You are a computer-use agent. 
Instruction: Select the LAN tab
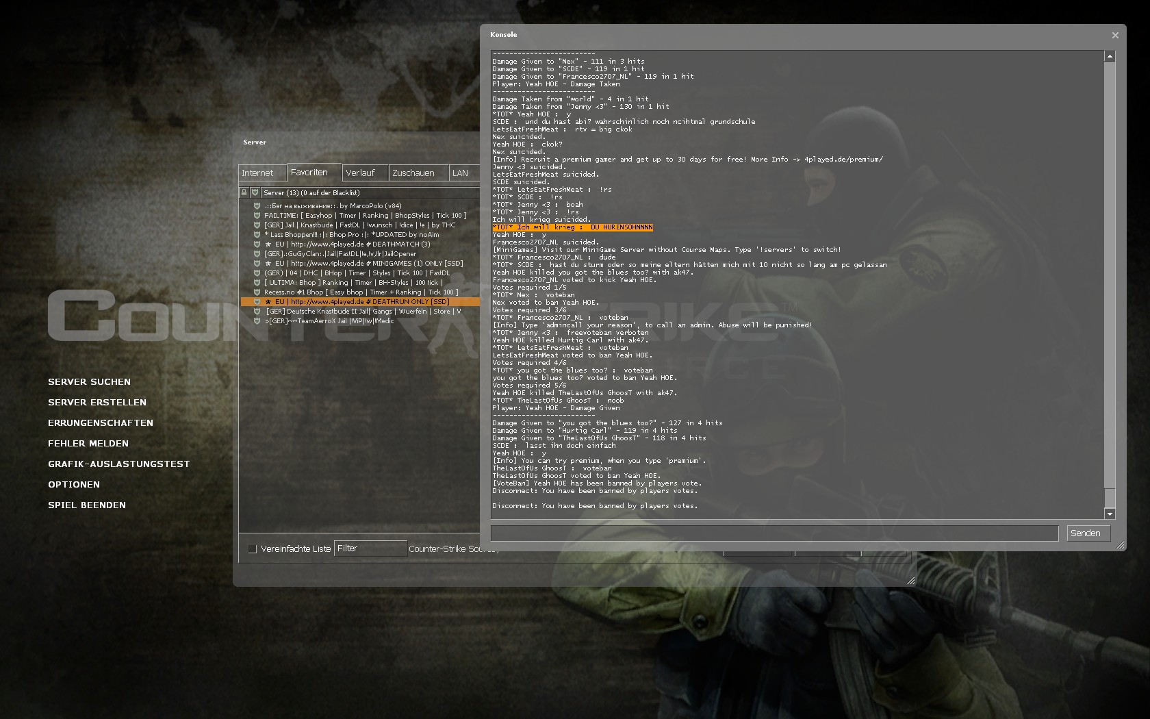click(x=464, y=173)
